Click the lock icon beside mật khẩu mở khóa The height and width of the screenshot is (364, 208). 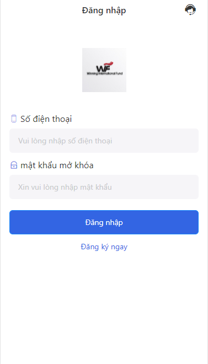point(14,165)
